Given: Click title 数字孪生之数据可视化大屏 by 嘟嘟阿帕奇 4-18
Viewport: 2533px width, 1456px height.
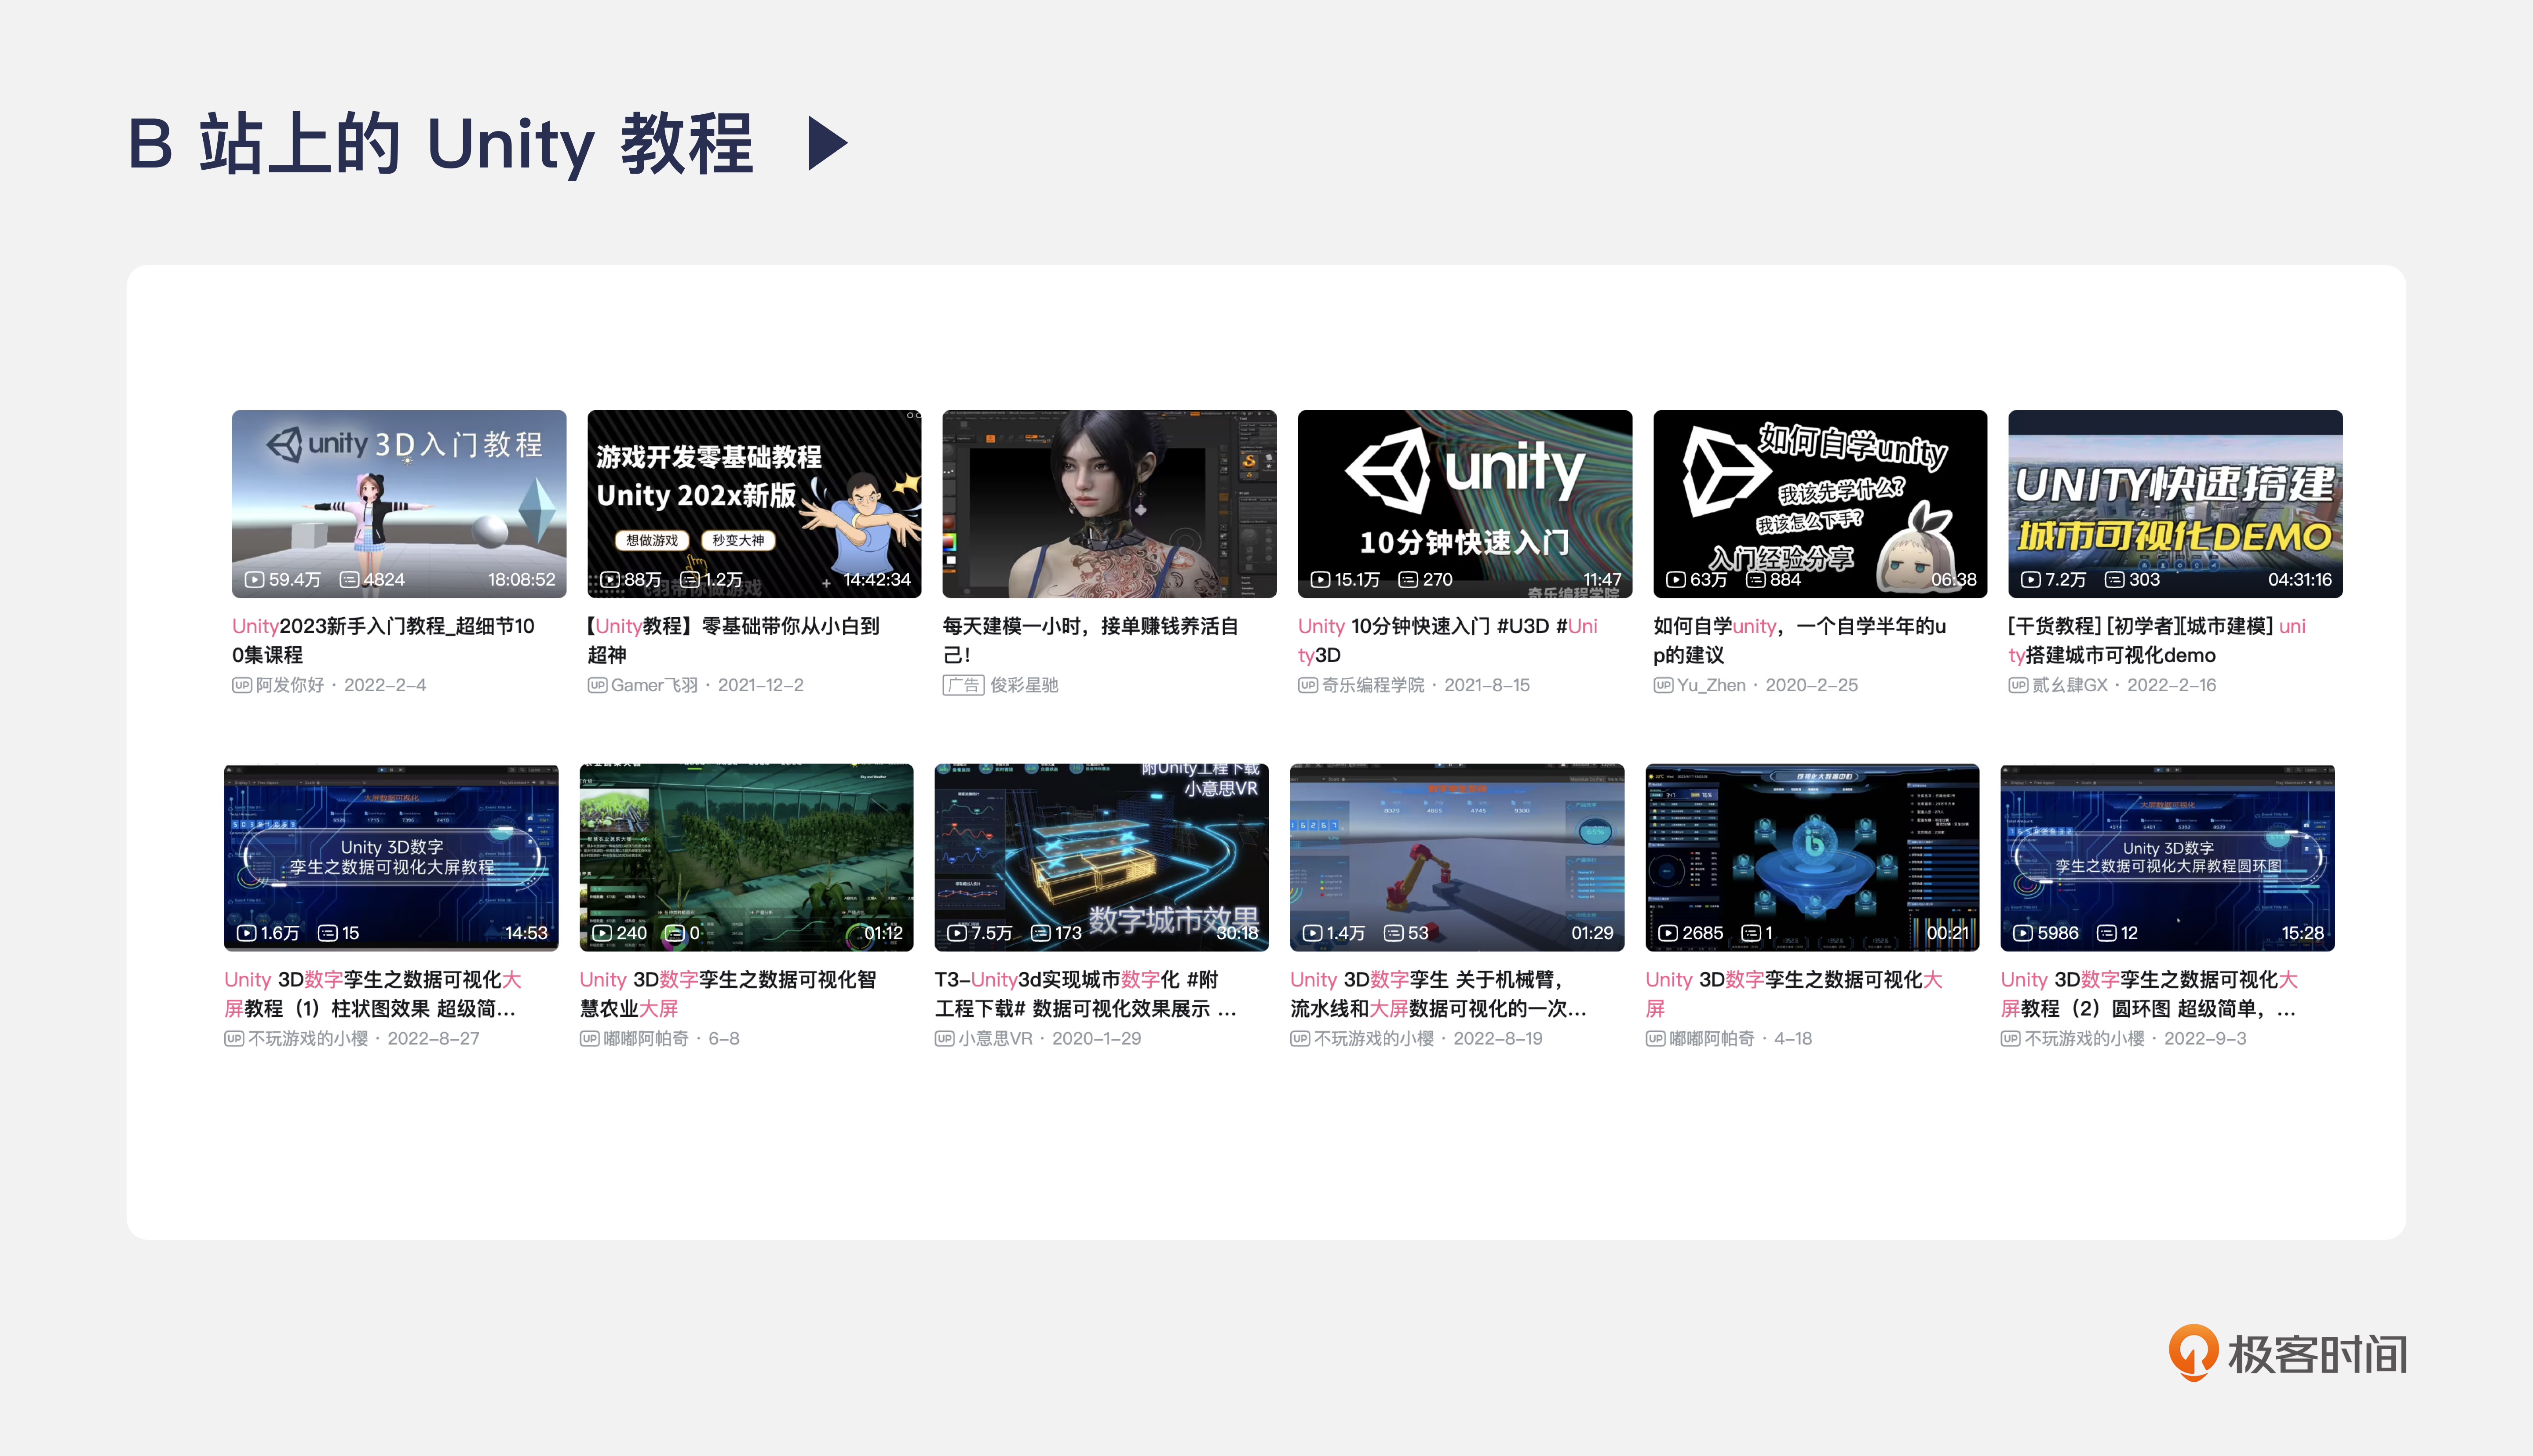Looking at the screenshot, I should click(1794, 993).
